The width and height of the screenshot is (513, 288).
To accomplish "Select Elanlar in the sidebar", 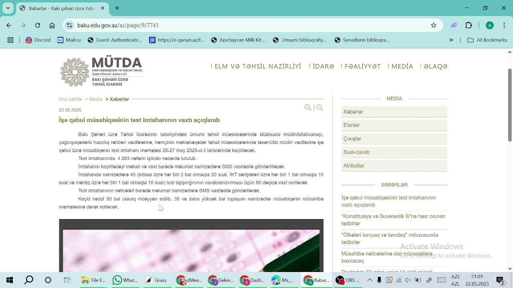I will coord(394,125).
